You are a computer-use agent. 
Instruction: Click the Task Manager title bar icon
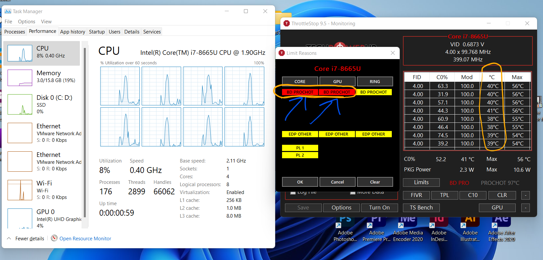(8, 11)
